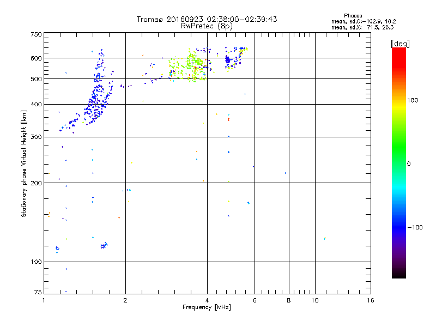The height and width of the screenshot is (327, 436).
Task: Click the y-axis tick label '100'
Action: tap(37, 262)
